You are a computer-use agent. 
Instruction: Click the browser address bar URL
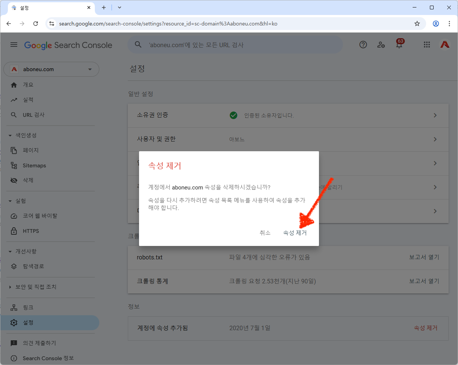168,24
